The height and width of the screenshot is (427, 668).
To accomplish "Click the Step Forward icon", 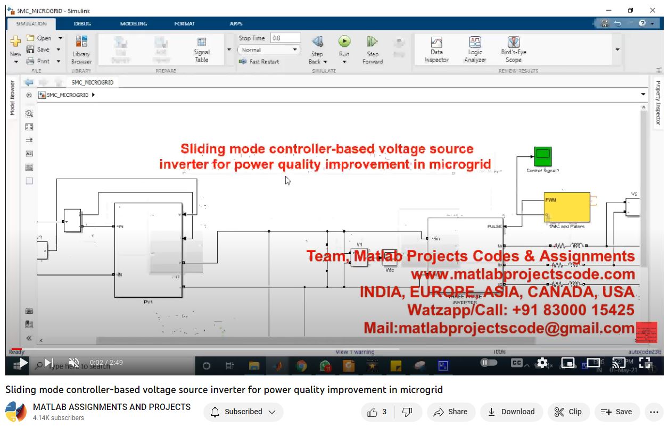I will 373,43.
